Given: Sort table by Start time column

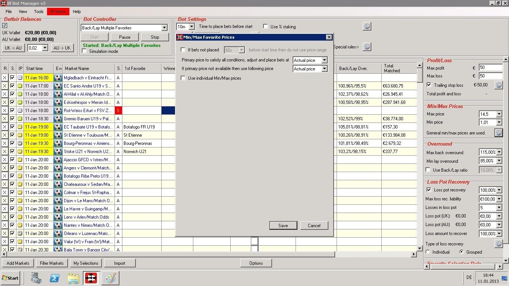Looking at the screenshot, I should point(39,69).
